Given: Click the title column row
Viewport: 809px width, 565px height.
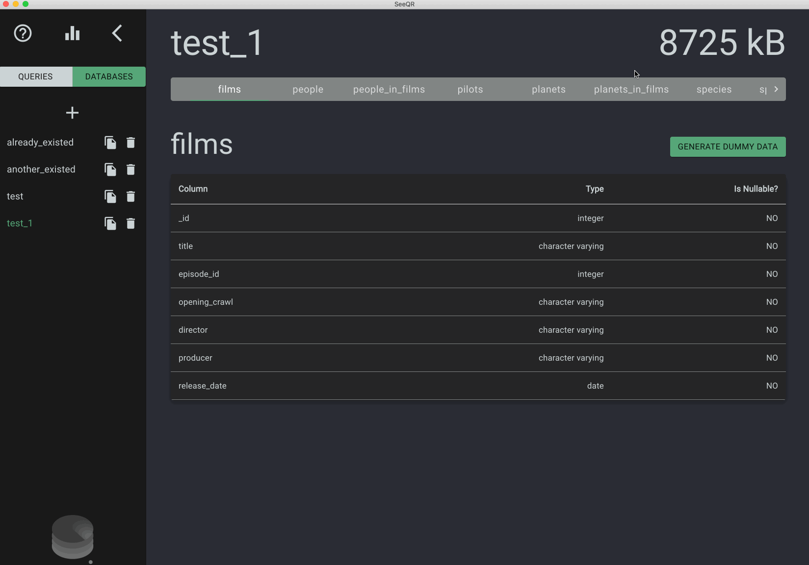Looking at the screenshot, I should point(478,246).
